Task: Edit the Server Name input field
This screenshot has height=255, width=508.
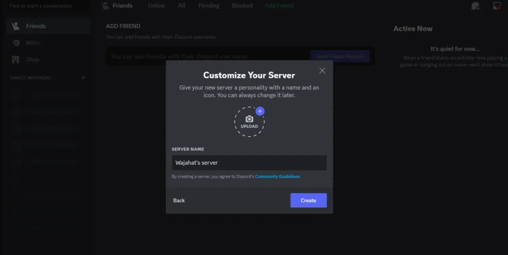Action: coord(249,163)
